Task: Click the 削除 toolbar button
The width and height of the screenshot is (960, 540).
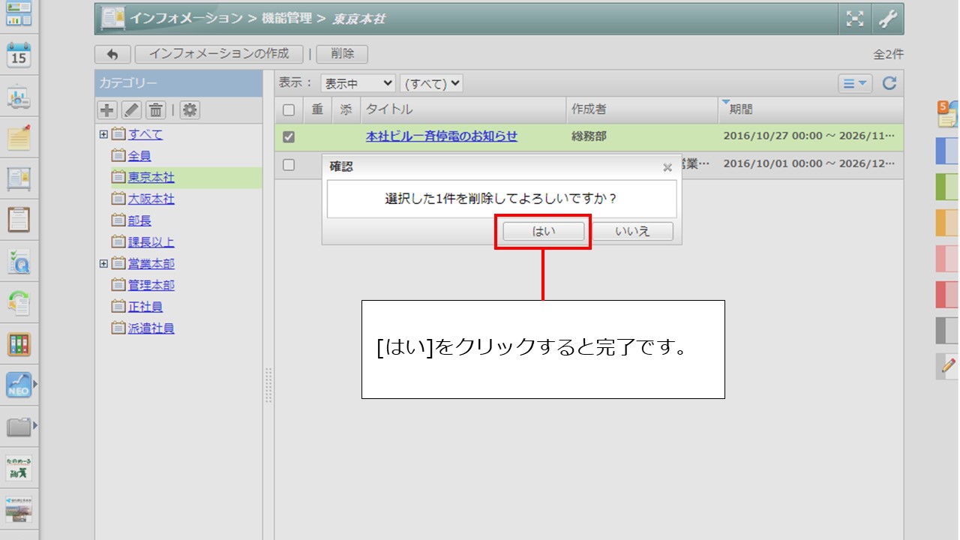Action: 342,54
